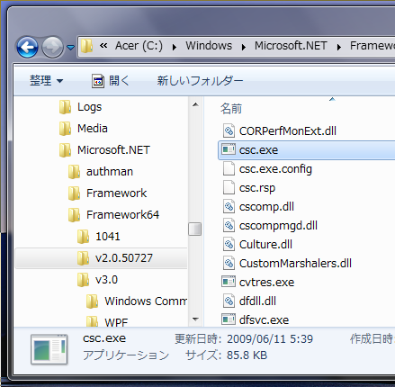Expand hidden path with the double-chevron
This screenshot has height=387, width=395.
coord(103,46)
